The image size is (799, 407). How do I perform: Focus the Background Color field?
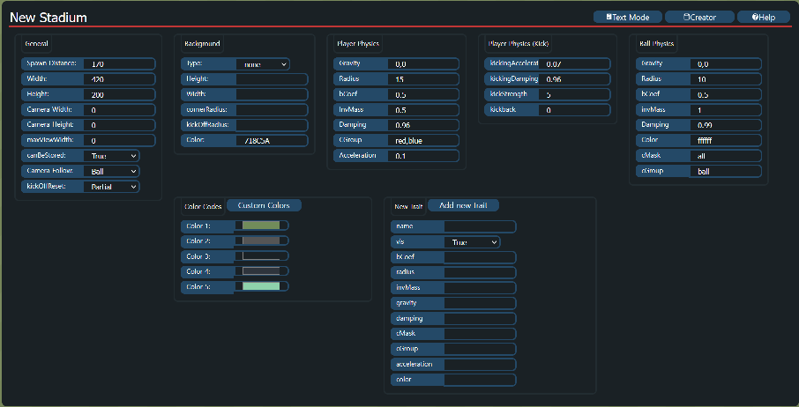pyautogui.click(x=273, y=140)
